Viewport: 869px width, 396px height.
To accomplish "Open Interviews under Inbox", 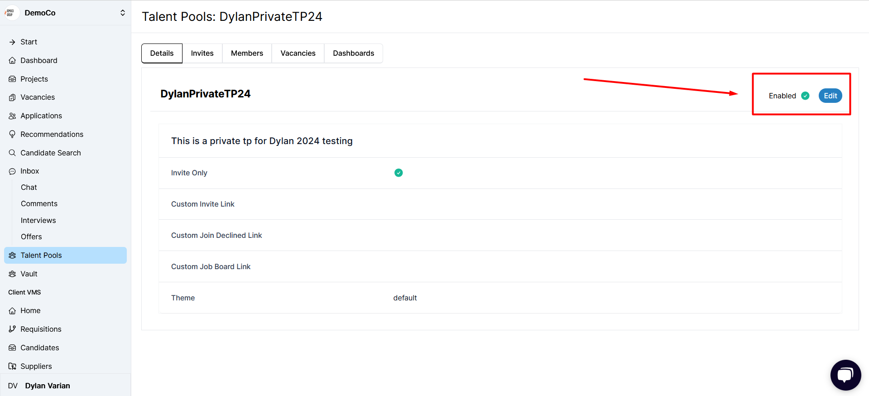I will point(38,221).
